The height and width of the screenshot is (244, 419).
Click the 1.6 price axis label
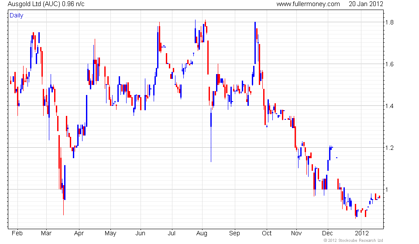(389, 64)
